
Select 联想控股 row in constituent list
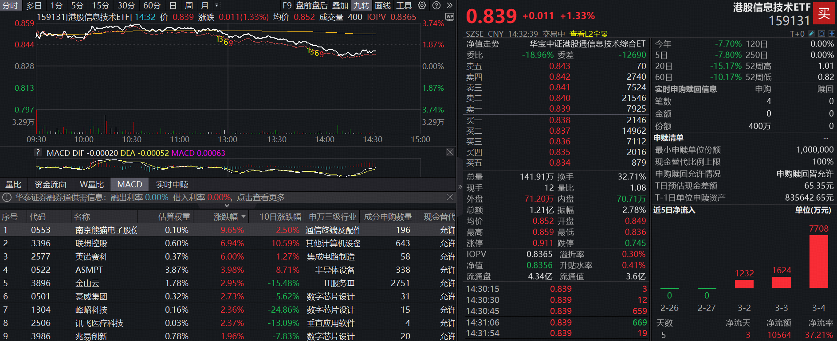(x=91, y=244)
